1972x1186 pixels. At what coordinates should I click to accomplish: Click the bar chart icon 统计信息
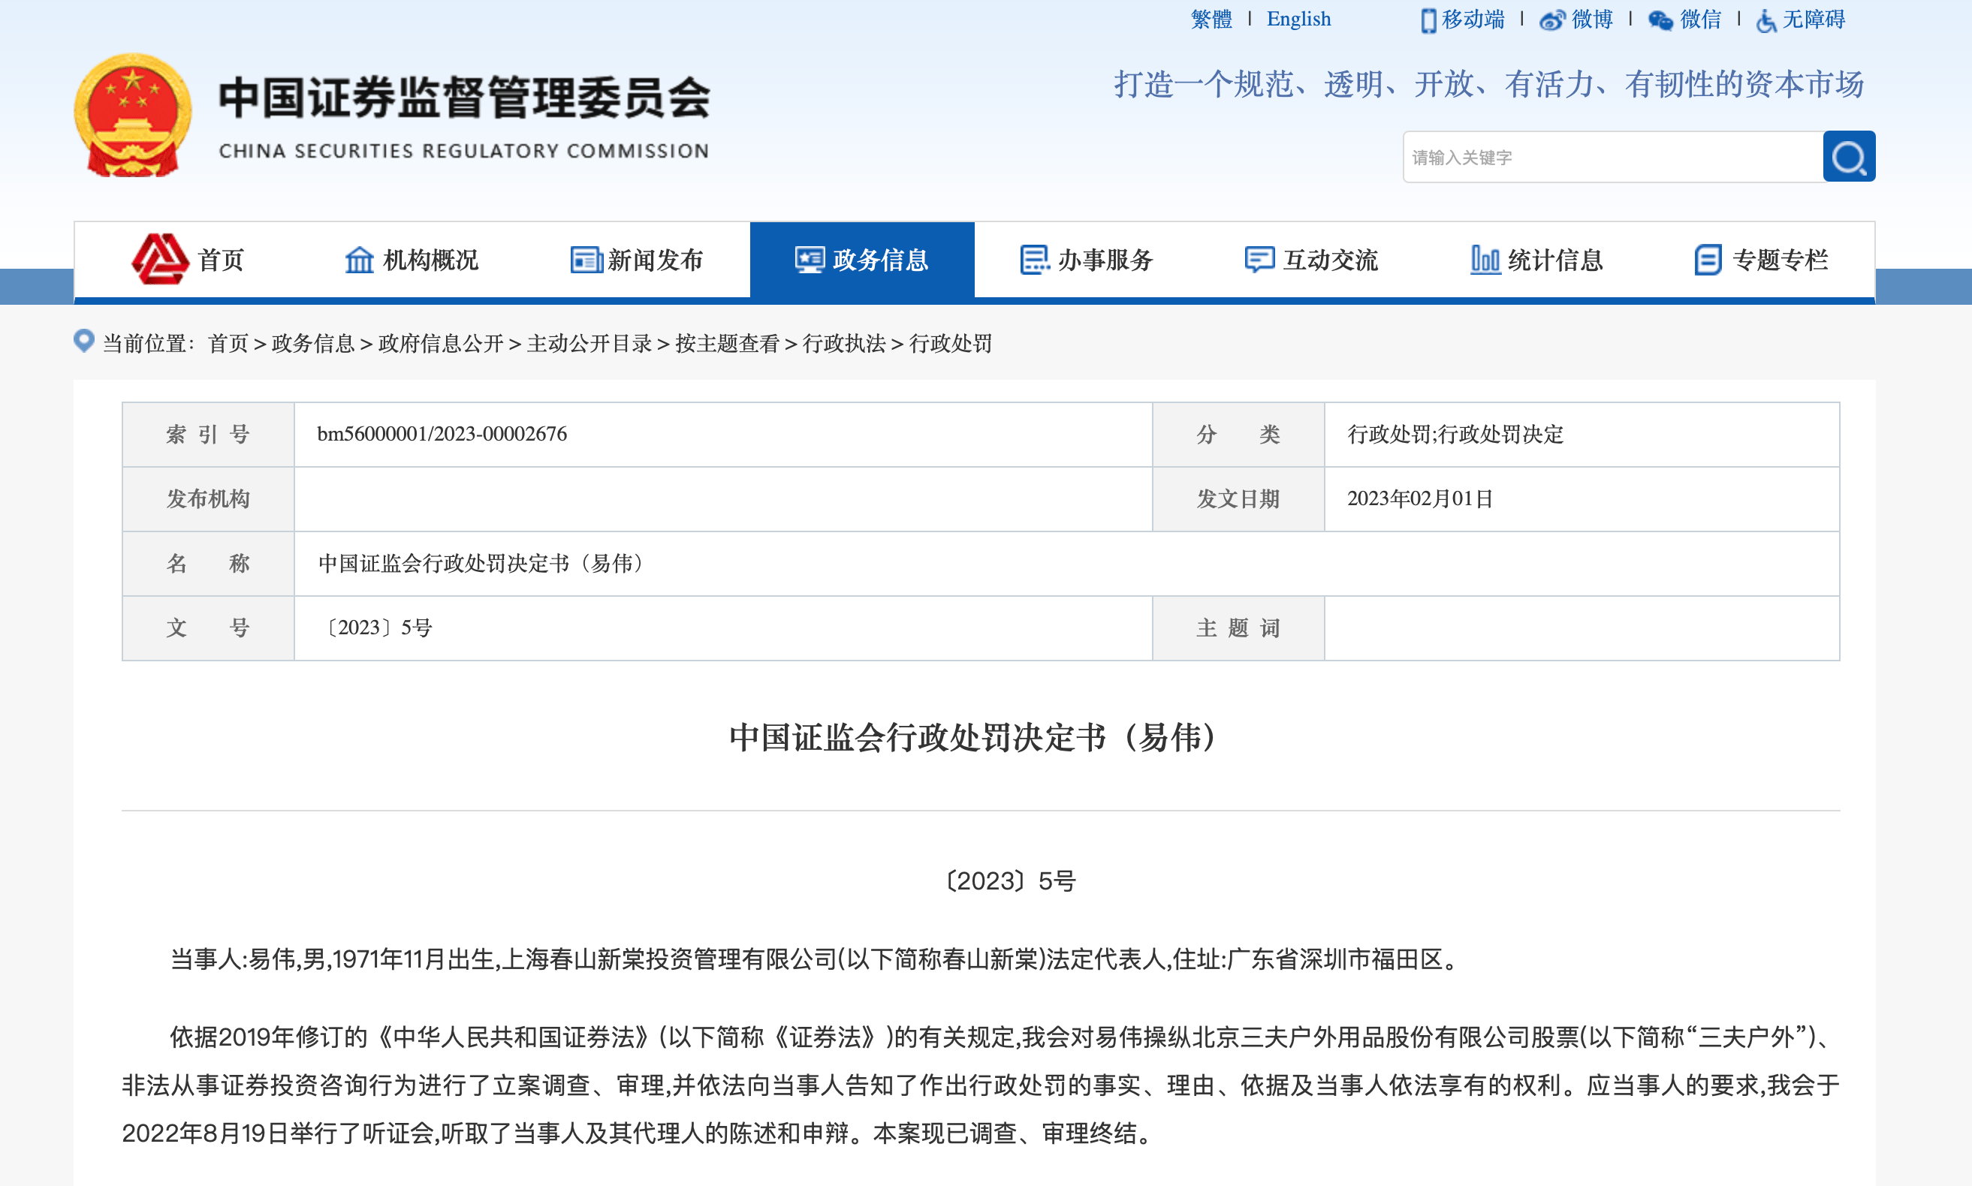pyautogui.click(x=1485, y=260)
